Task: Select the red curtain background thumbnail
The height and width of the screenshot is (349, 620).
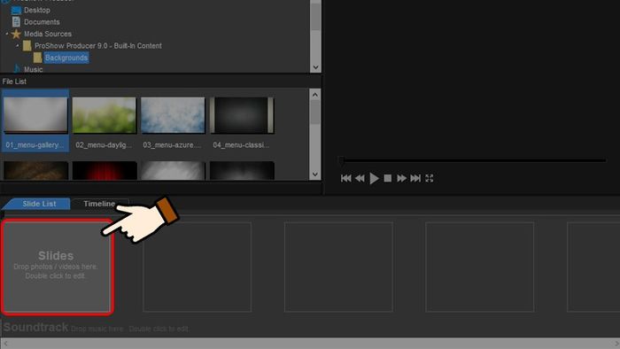Action: click(x=105, y=170)
